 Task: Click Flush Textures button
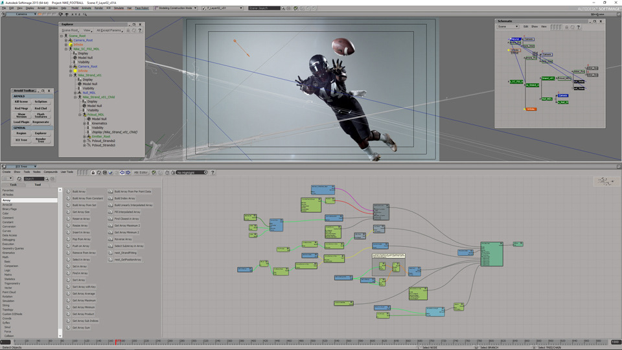(x=41, y=115)
